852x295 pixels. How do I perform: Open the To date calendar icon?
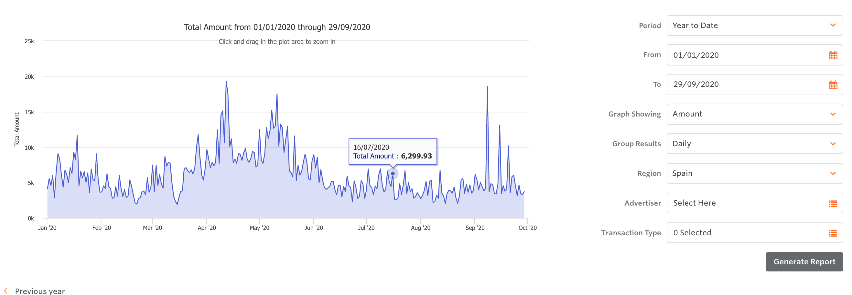point(833,85)
